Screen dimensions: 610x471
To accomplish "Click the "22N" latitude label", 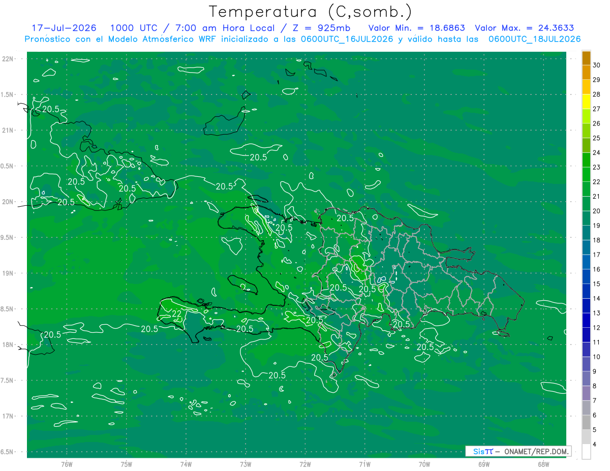I will coord(8,59).
